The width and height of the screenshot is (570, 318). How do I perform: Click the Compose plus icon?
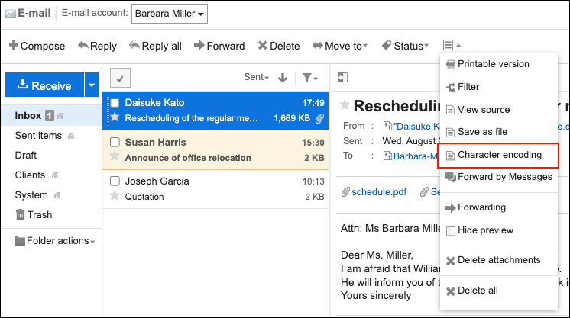click(14, 46)
